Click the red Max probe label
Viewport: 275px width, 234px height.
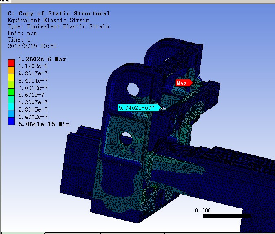(184, 83)
